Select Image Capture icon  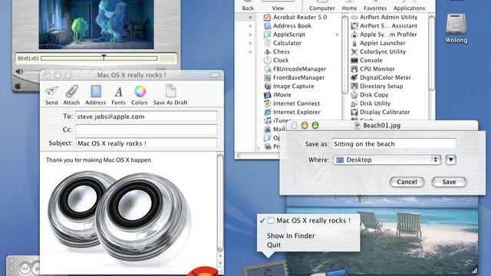coord(267,86)
